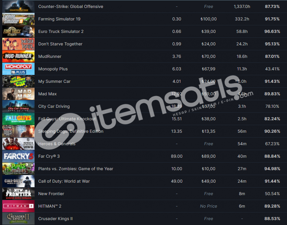This screenshot has height=225, width=287.
Task: Select the Fall Guys cover image
Action: [x=18, y=119]
